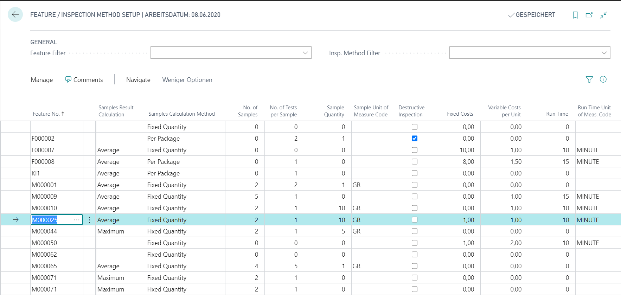Show row options for M000025
This screenshot has width=621, height=295.
(x=89, y=220)
